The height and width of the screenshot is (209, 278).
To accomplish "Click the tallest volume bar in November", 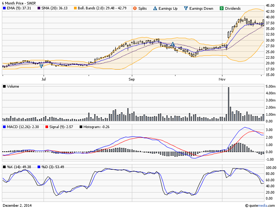I will tap(228, 104).
